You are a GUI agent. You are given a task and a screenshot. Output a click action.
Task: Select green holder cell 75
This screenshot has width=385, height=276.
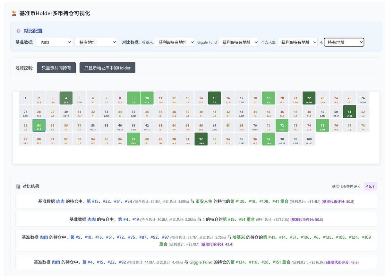point(322,125)
